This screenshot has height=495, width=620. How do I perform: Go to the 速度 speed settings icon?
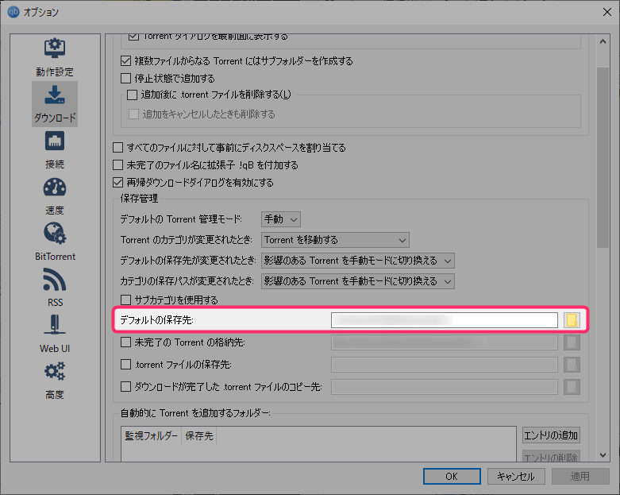point(55,188)
